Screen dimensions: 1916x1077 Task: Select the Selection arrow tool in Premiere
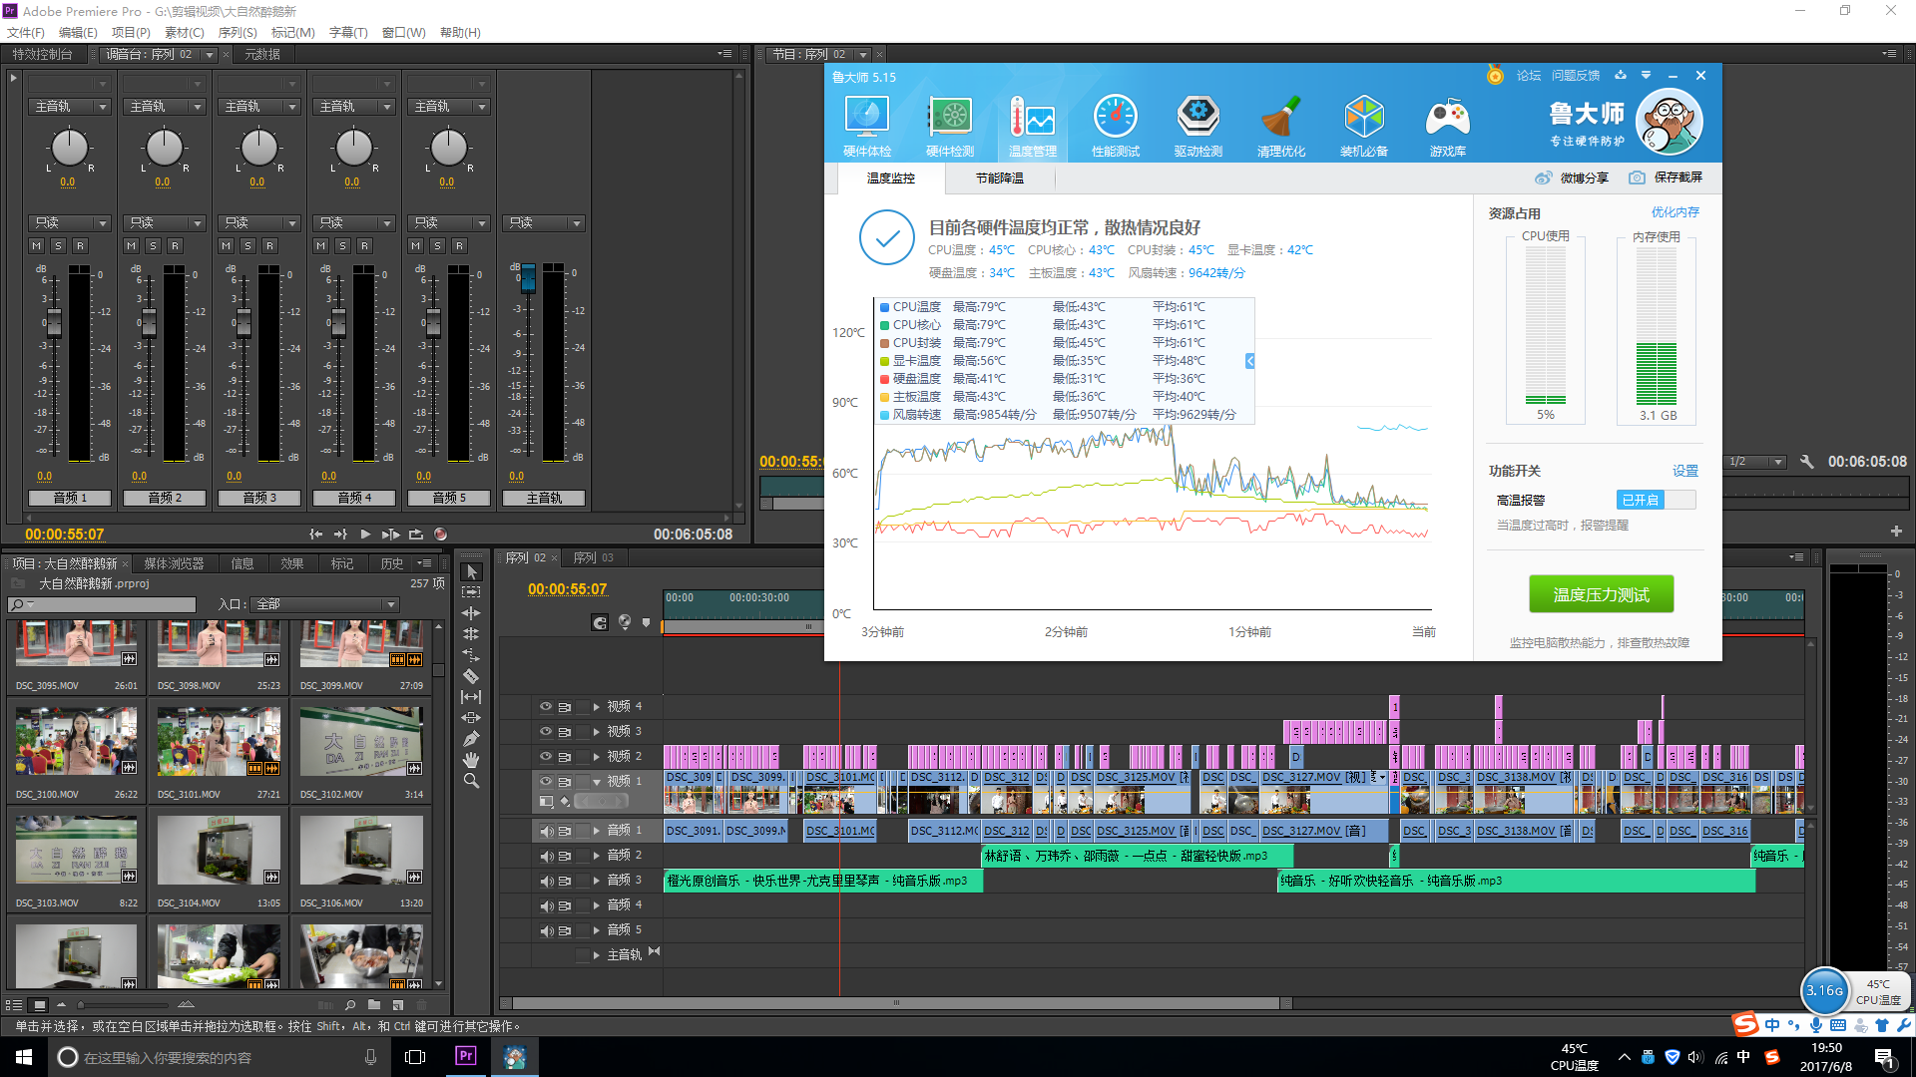(x=472, y=571)
